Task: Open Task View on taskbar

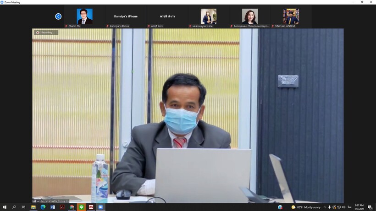Action: coord(23,207)
